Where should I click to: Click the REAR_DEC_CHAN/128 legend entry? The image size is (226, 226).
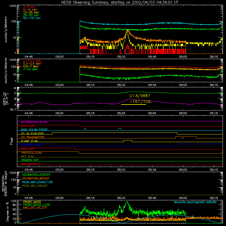click(x=37, y=182)
